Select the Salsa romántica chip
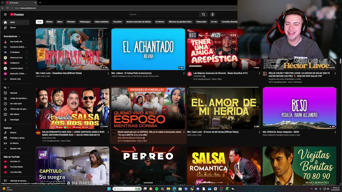Screen dimensions: 342x192 pyautogui.click(x=102, y=22)
